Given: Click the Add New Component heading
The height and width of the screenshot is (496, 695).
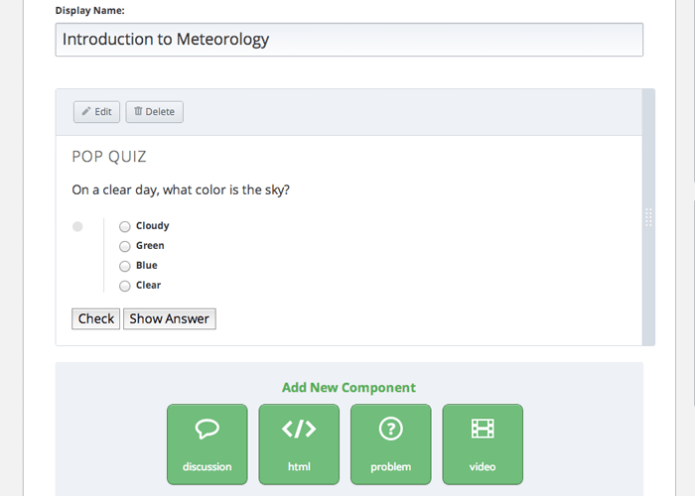Looking at the screenshot, I should (x=348, y=388).
